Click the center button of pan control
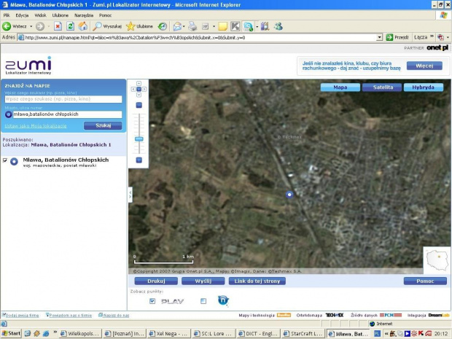Viewport: 452px width, 339px height. pyautogui.click(x=139, y=90)
